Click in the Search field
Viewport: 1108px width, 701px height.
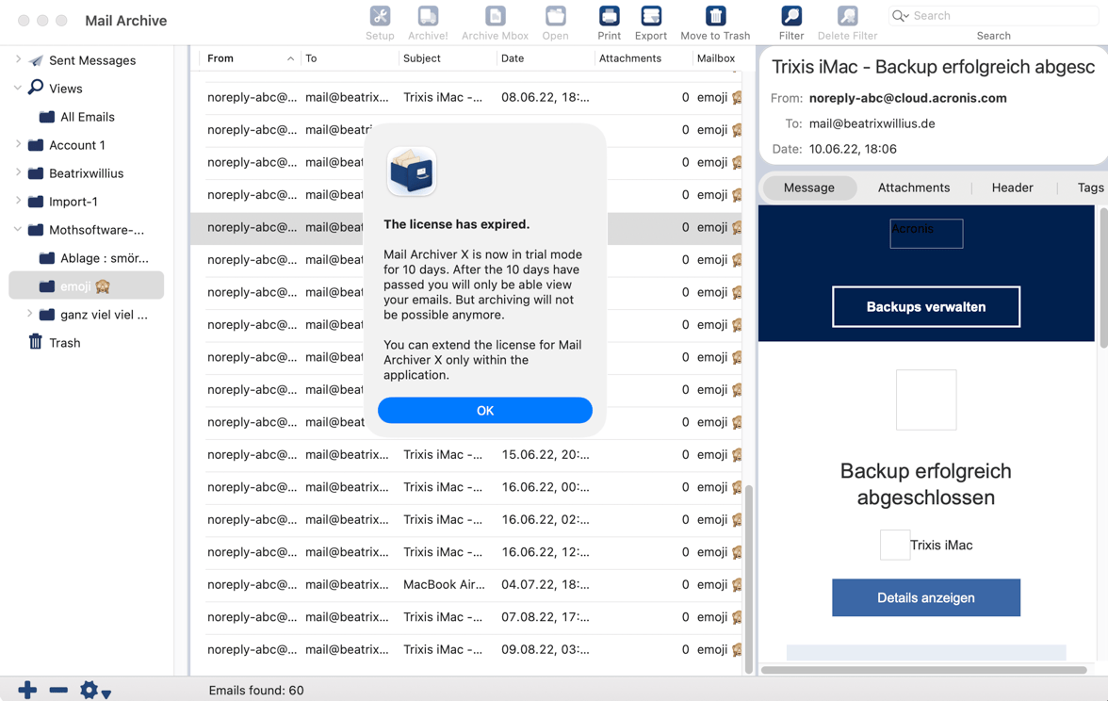(999, 16)
